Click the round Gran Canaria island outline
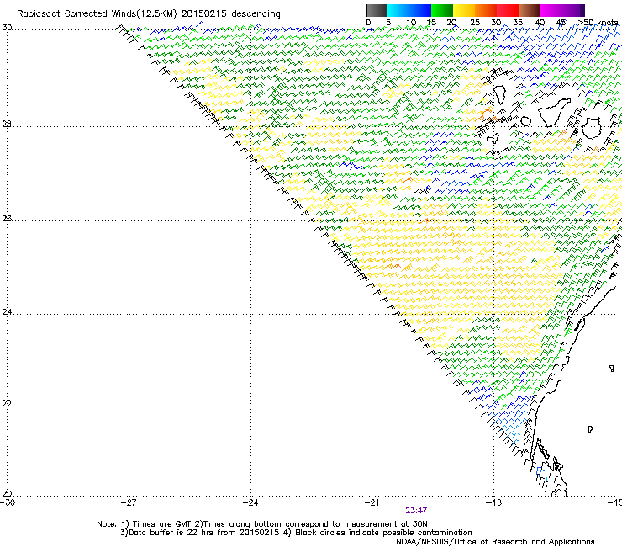Image resolution: width=622 pixels, height=547 pixels. [592, 128]
